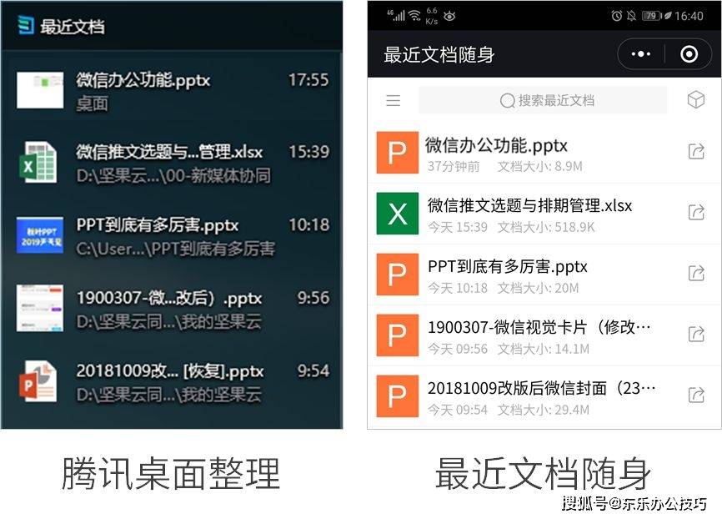722x519 pixels.
Task: Click orange P icon of 1900307-微信视觉卡片
Action: [x=398, y=335]
